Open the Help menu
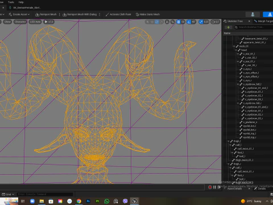273x205 pixels. (x=21, y=2)
